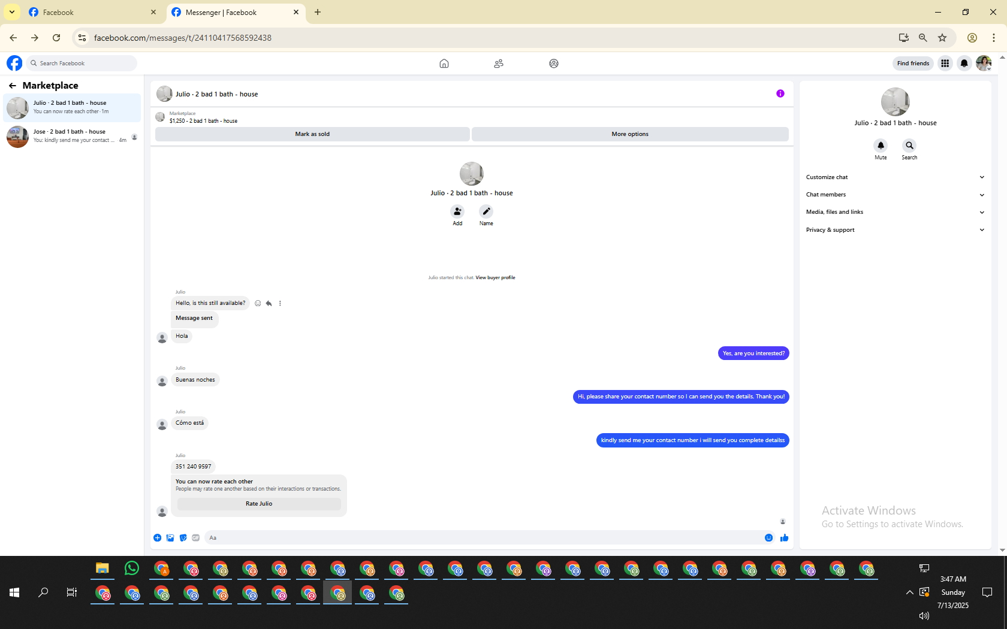Open the Facebook menu grid icon
1007x629 pixels.
945,63
